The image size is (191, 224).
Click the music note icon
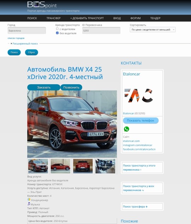click(29, 204)
